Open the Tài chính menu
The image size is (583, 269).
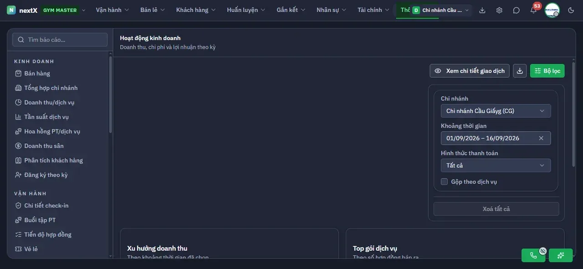pyautogui.click(x=373, y=10)
